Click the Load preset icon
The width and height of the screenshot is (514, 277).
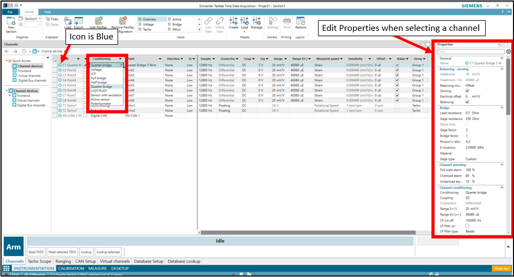(244, 21)
